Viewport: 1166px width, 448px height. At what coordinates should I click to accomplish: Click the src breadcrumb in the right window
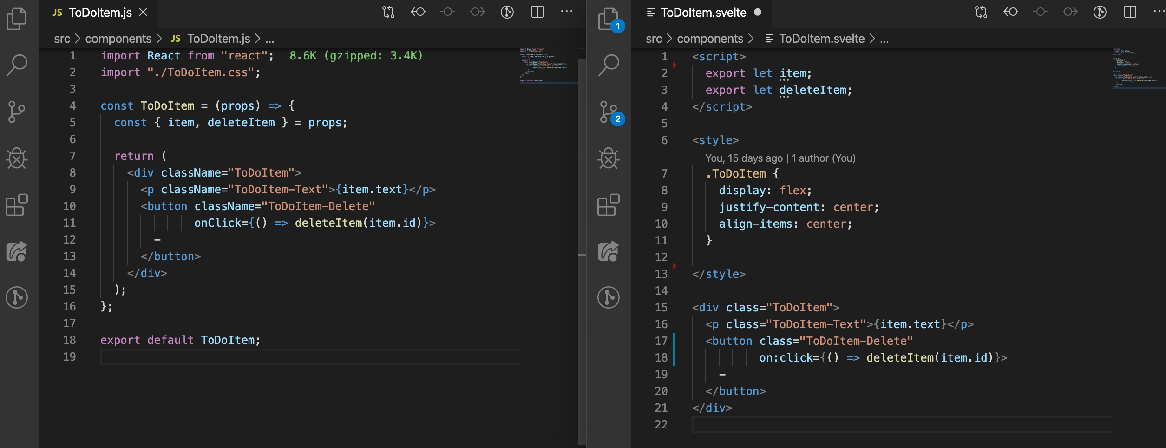tap(653, 38)
